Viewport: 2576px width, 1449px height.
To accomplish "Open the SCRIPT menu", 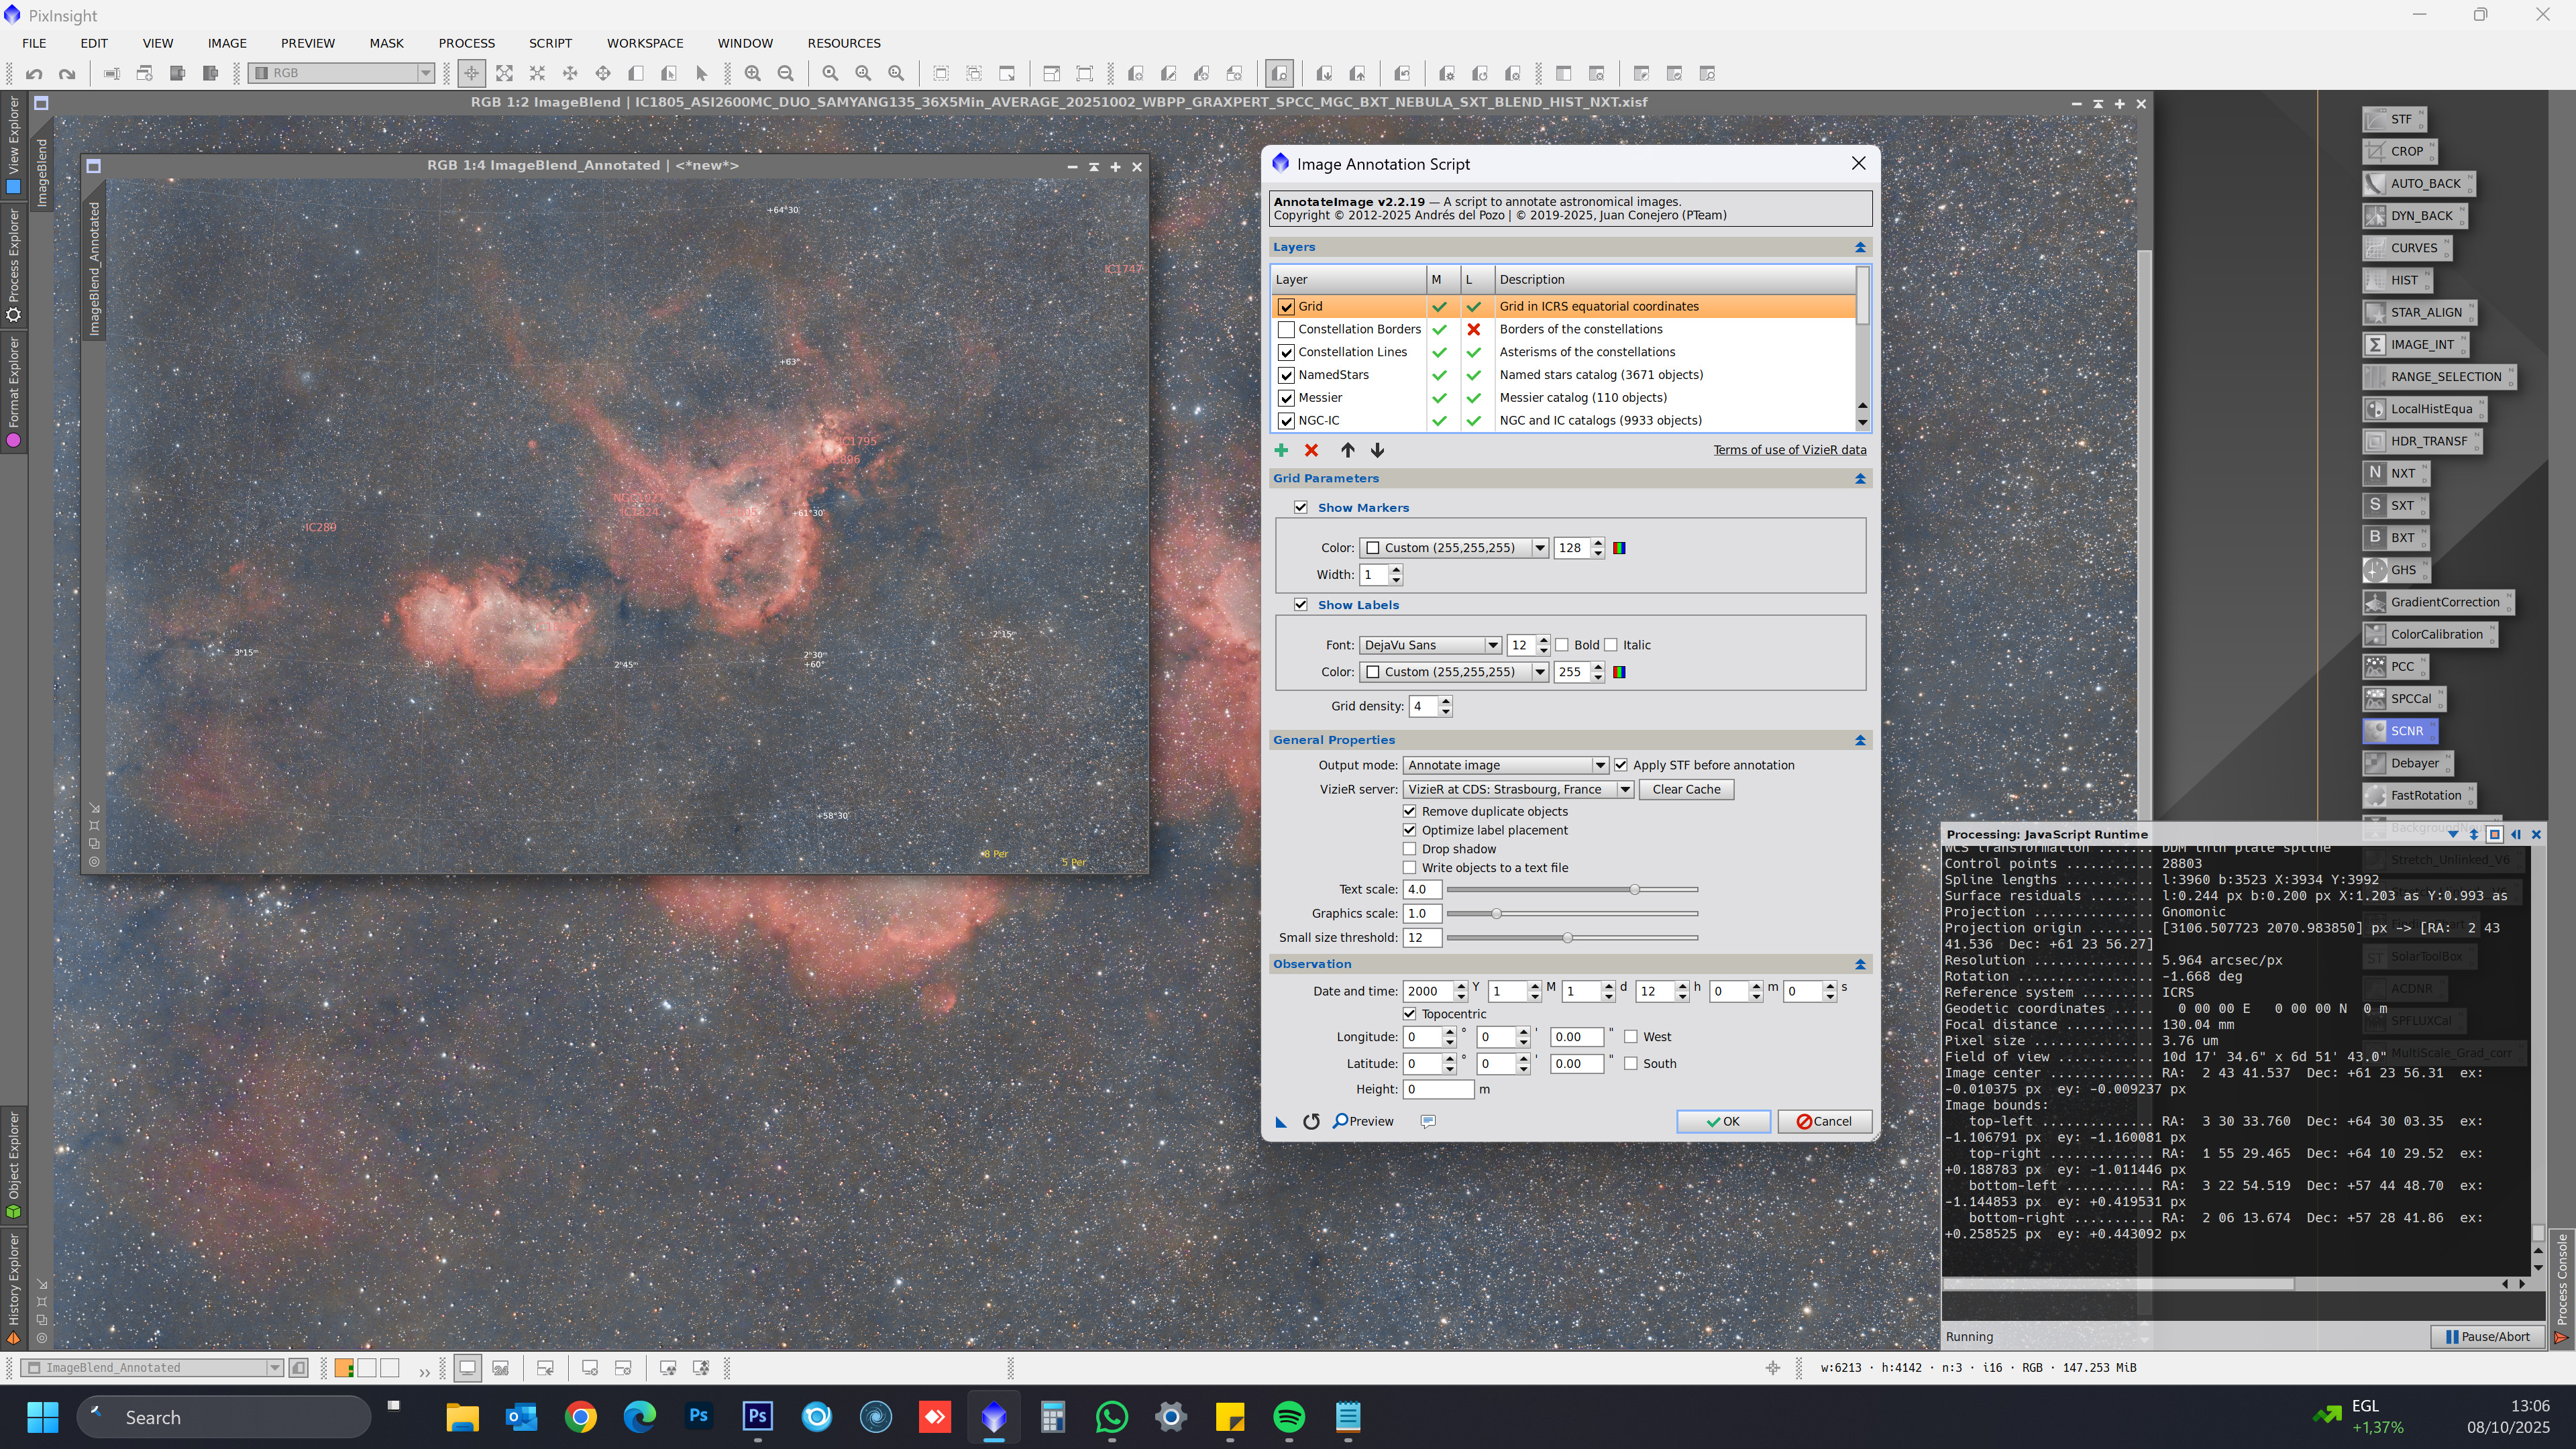I will tap(550, 43).
